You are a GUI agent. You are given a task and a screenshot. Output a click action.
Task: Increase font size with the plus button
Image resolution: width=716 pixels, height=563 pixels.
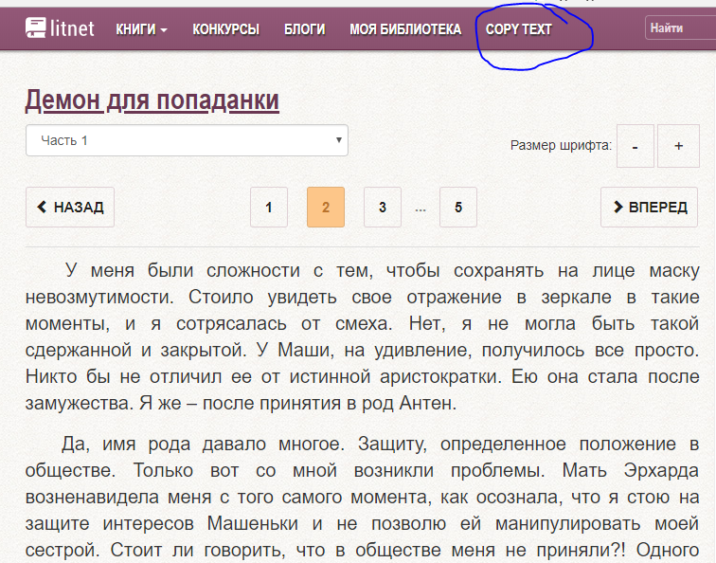pos(678,146)
